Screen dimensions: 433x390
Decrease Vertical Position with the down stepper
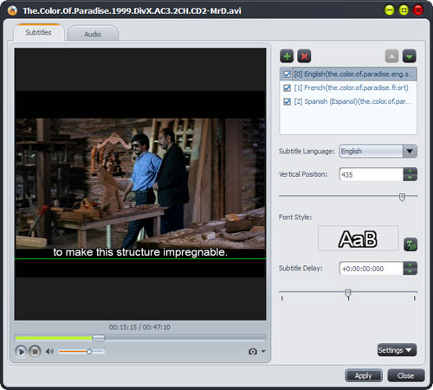coord(410,178)
